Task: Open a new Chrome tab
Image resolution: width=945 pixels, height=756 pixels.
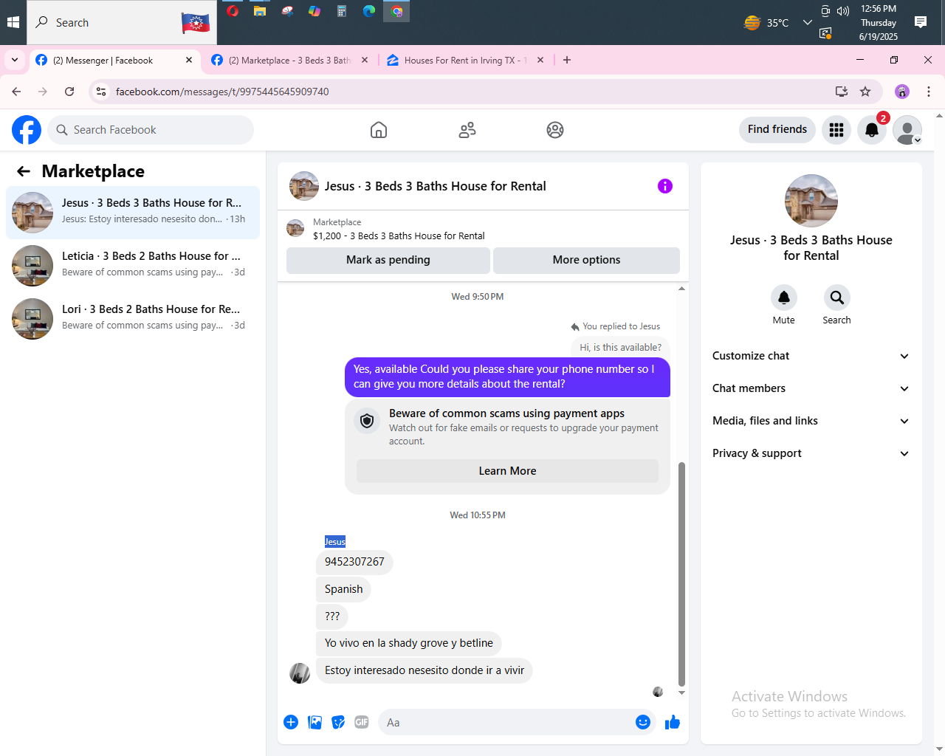Action: (x=567, y=61)
